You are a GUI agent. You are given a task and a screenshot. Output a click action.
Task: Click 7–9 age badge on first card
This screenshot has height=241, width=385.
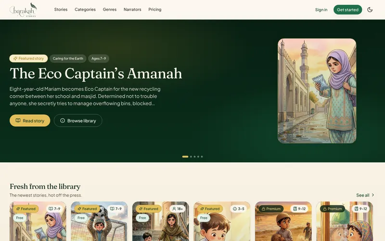point(54,209)
